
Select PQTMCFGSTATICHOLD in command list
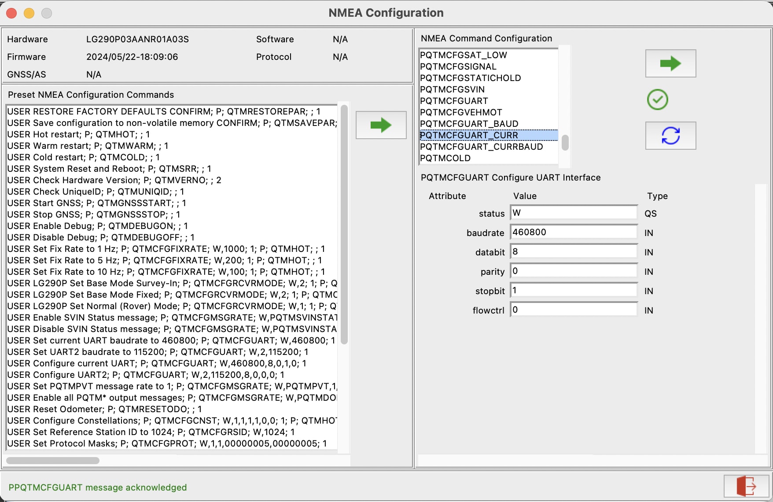click(489, 78)
